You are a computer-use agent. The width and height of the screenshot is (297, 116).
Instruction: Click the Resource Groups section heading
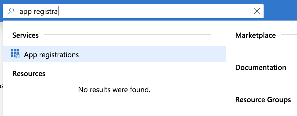point(263,100)
